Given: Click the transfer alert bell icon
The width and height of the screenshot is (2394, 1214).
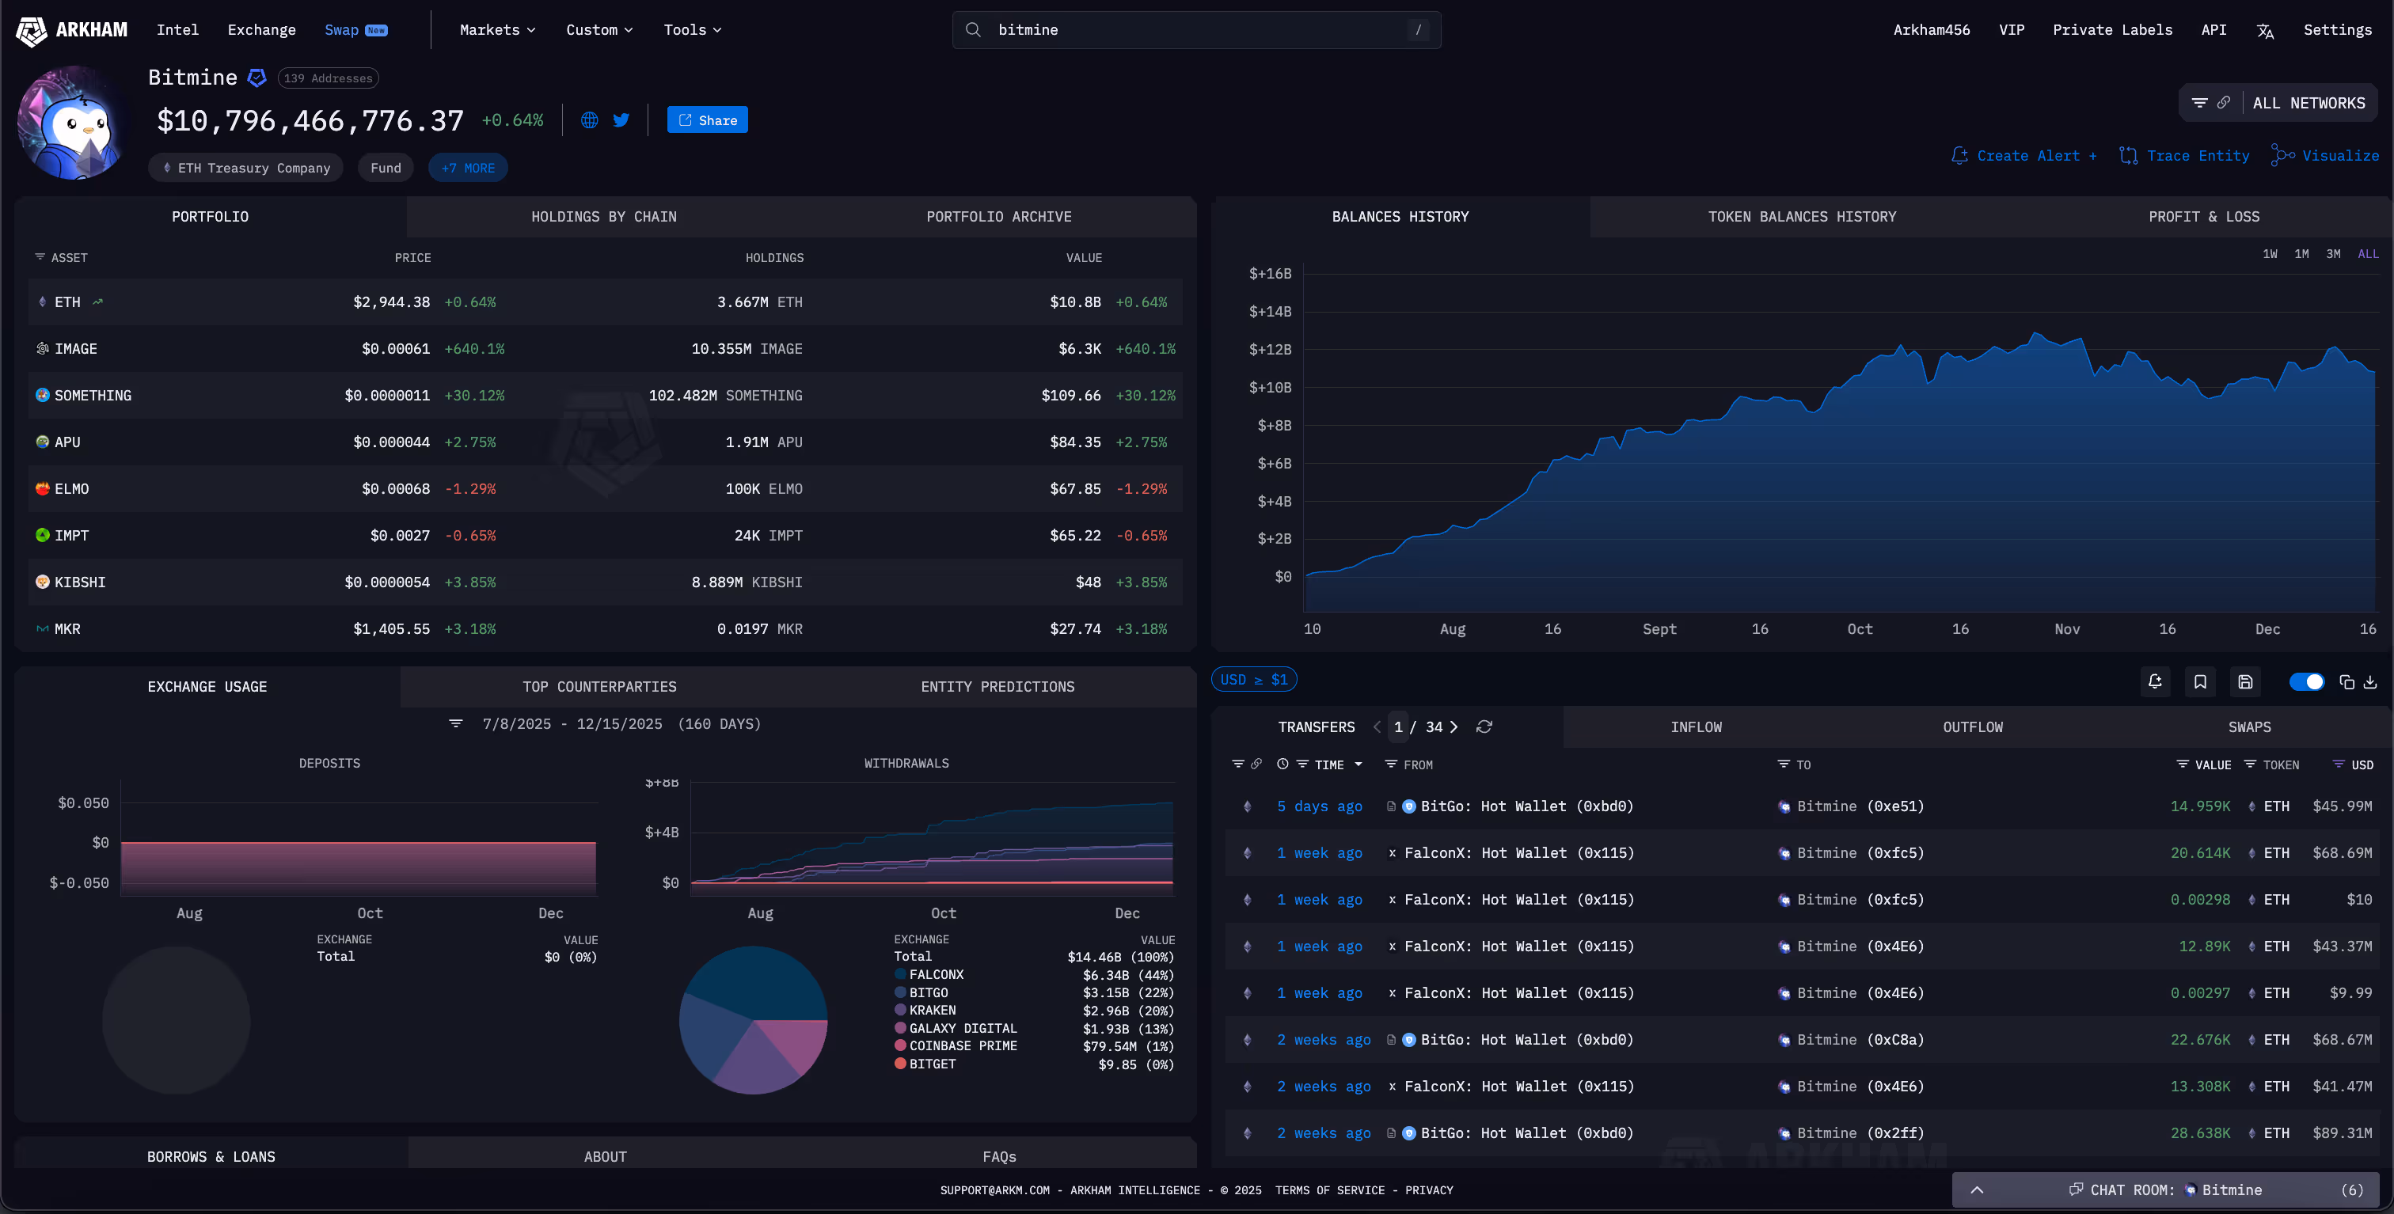Looking at the screenshot, I should pyautogui.click(x=2155, y=681).
